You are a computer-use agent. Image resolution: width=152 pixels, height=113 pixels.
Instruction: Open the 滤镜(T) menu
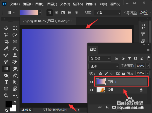tap(91, 4)
